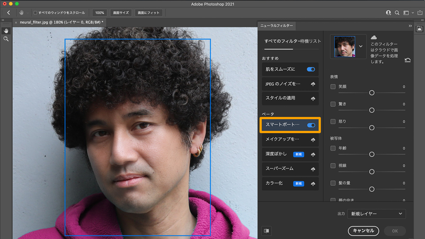
Task: Download the スーパーズーム filter via cloud icon
Action: 313,169
